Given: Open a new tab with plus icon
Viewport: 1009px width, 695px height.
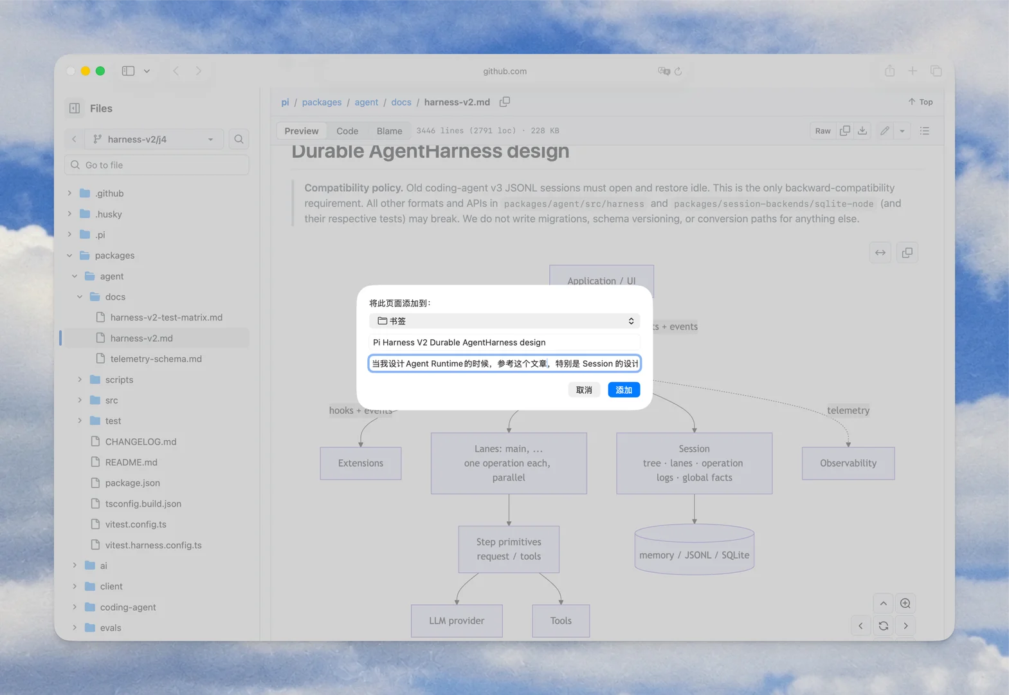Looking at the screenshot, I should (913, 71).
